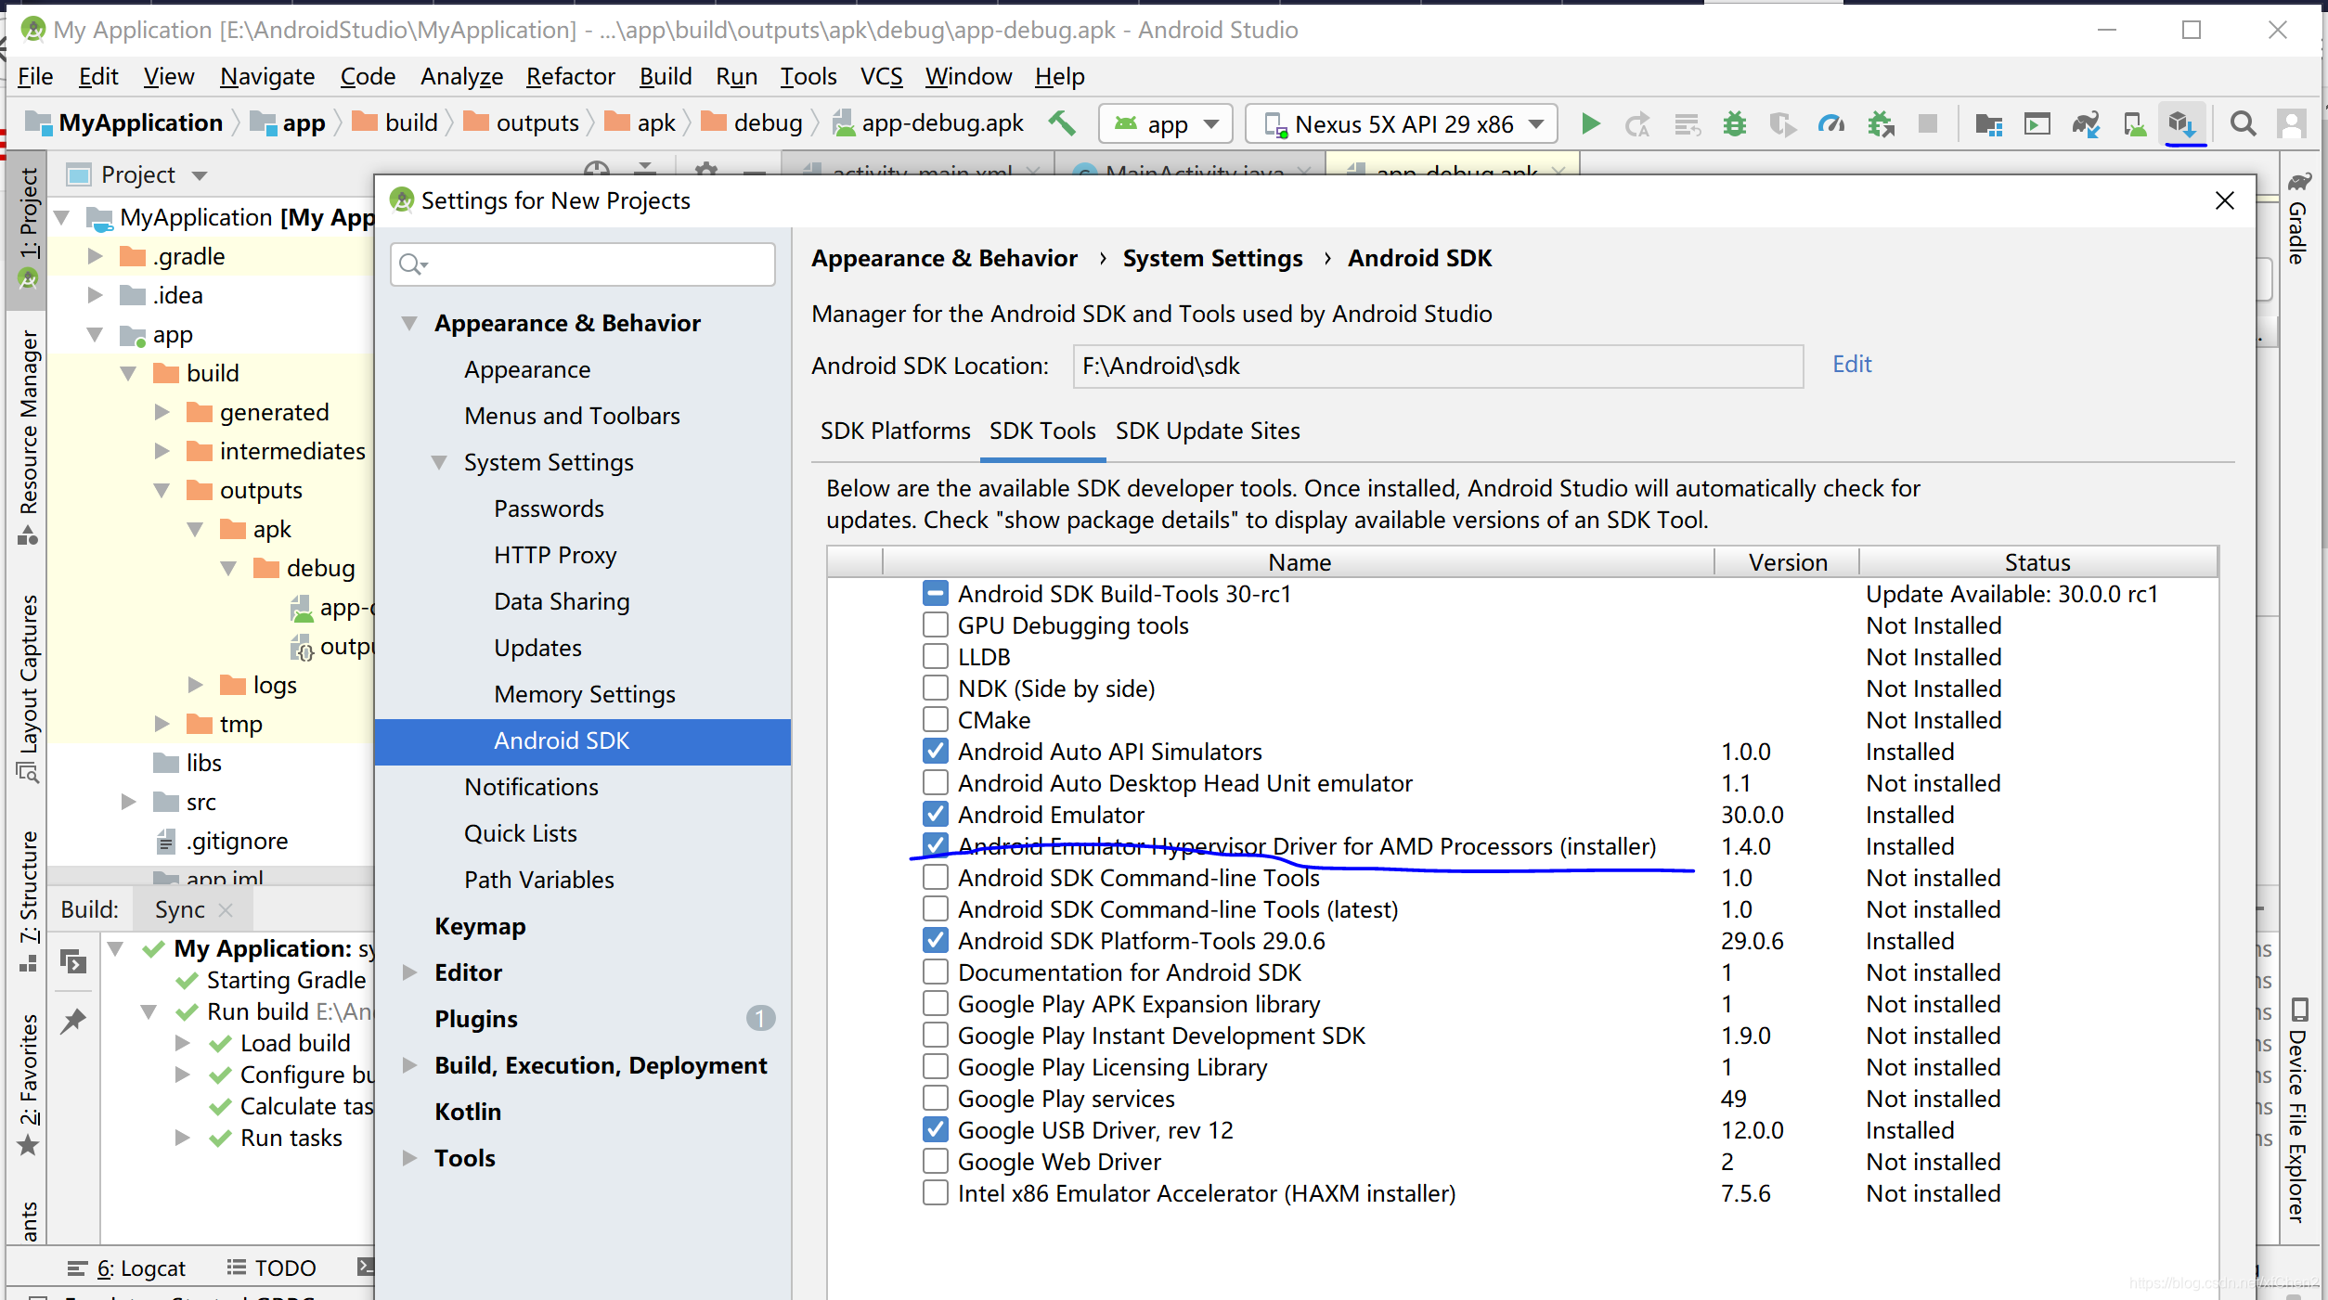Open the Profile app gauge icon
Screen dimensions: 2328x1300
point(1830,123)
